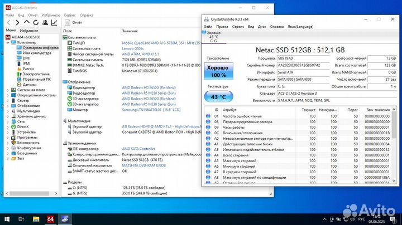Screen dimensions: 402x225
Task: Click the Программы tree icon
Action: point(13,138)
